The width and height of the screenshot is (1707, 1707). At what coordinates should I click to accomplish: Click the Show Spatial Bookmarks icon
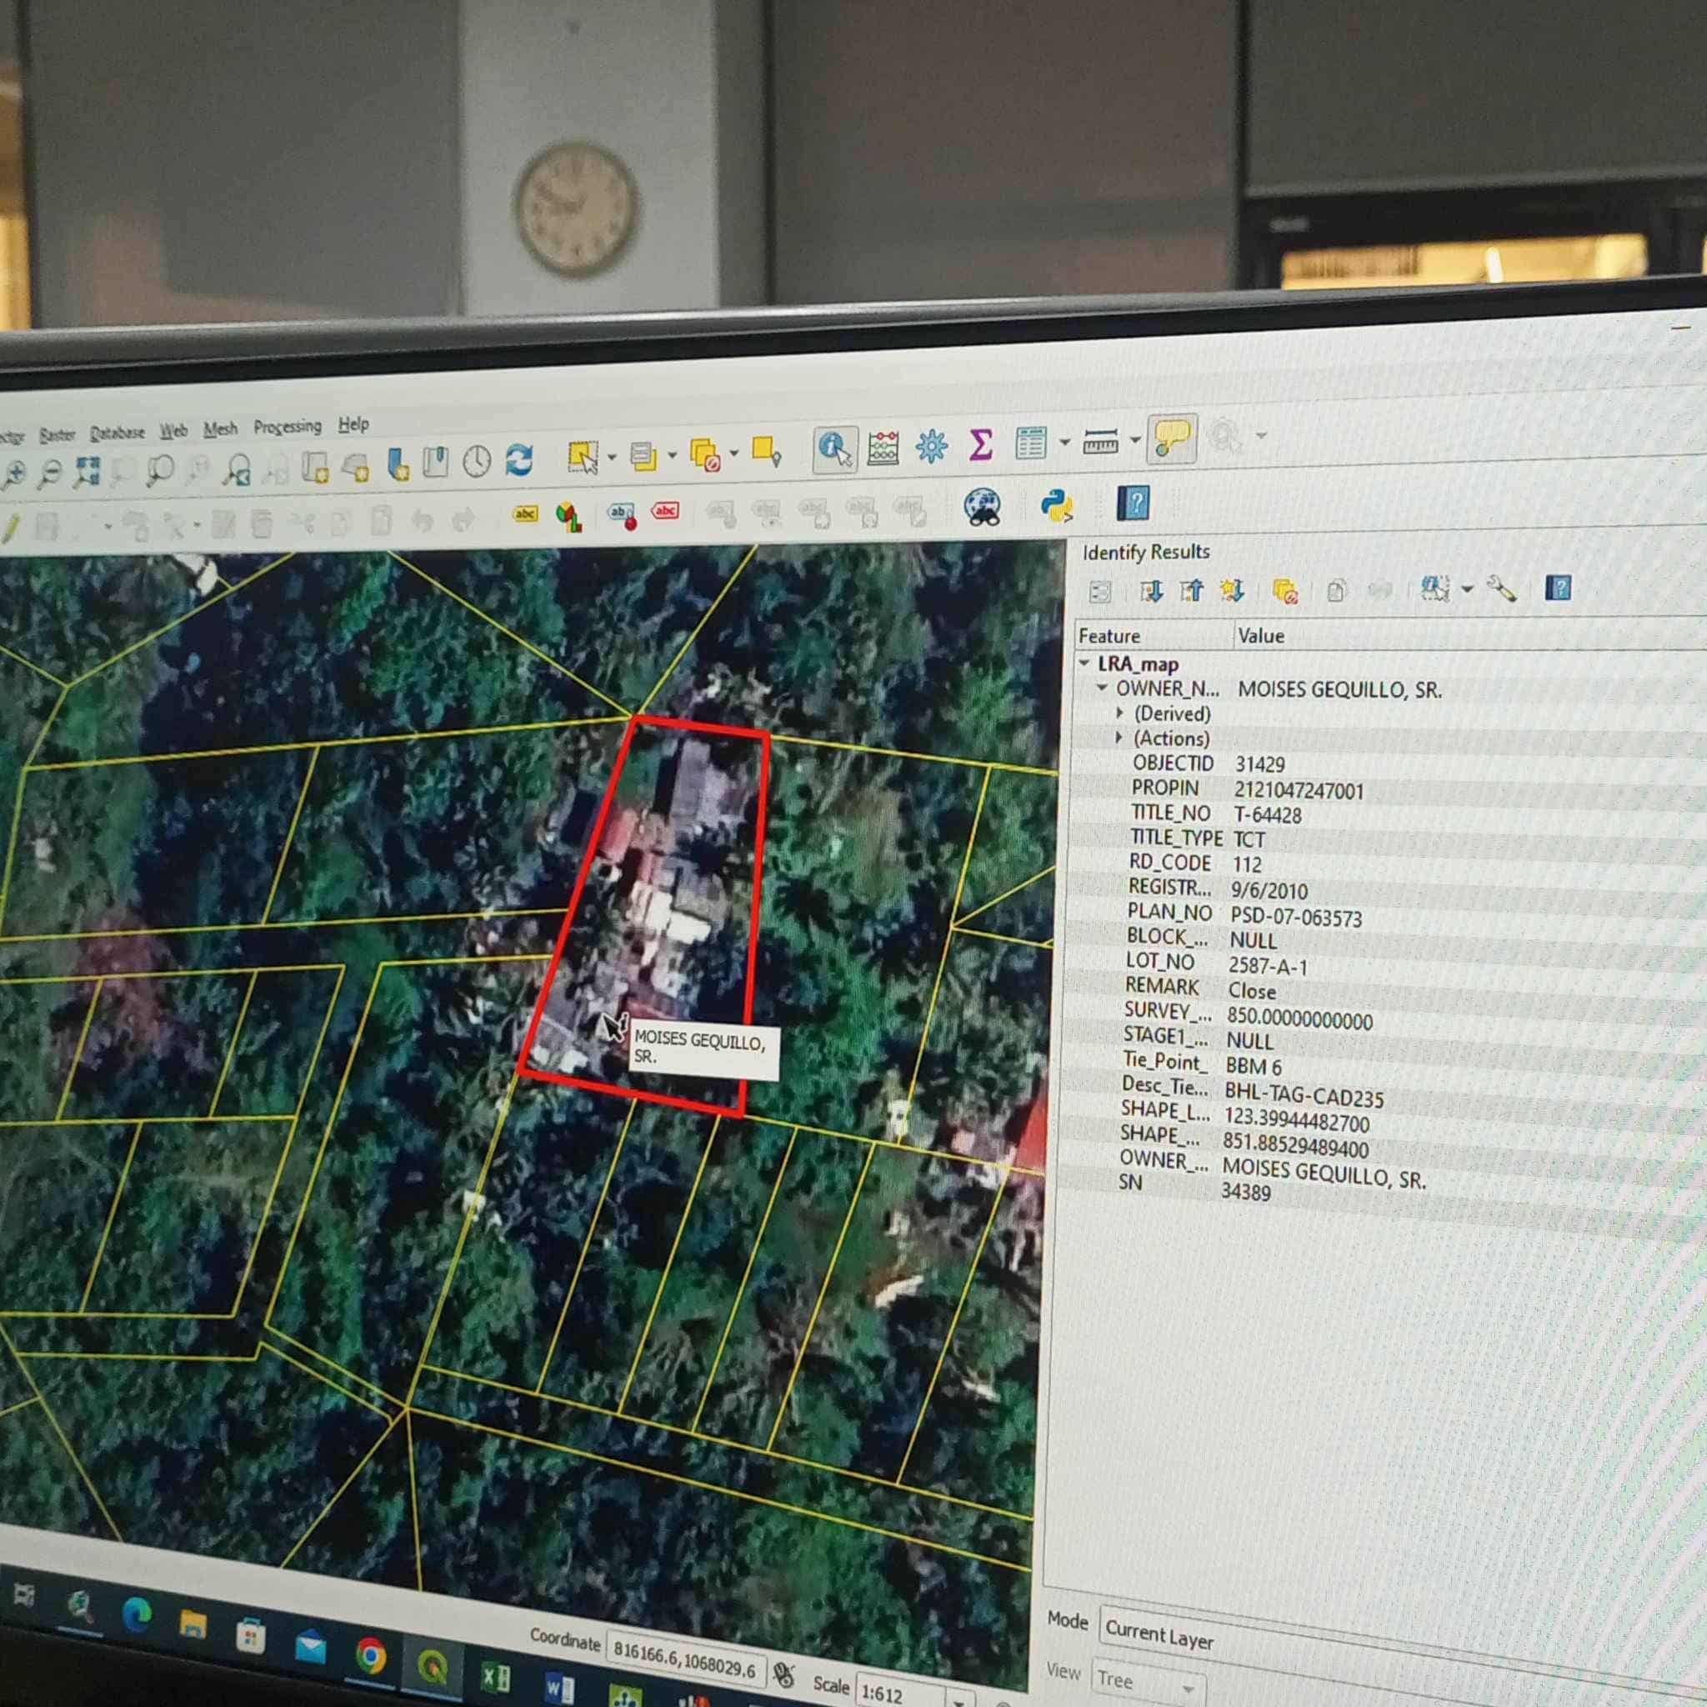[437, 462]
